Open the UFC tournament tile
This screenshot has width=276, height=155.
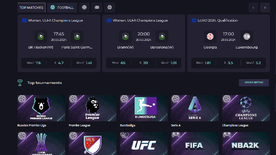click(144, 144)
